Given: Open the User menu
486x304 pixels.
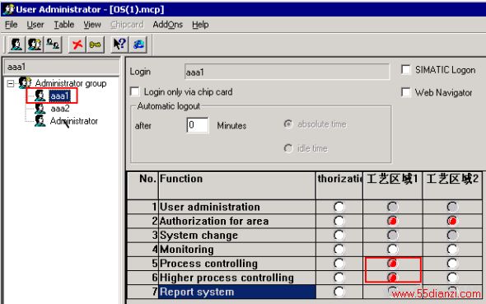Looking at the screenshot, I should pos(35,25).
